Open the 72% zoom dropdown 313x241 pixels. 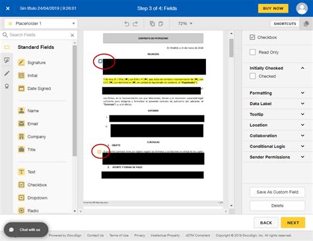[x=185, y=24]
